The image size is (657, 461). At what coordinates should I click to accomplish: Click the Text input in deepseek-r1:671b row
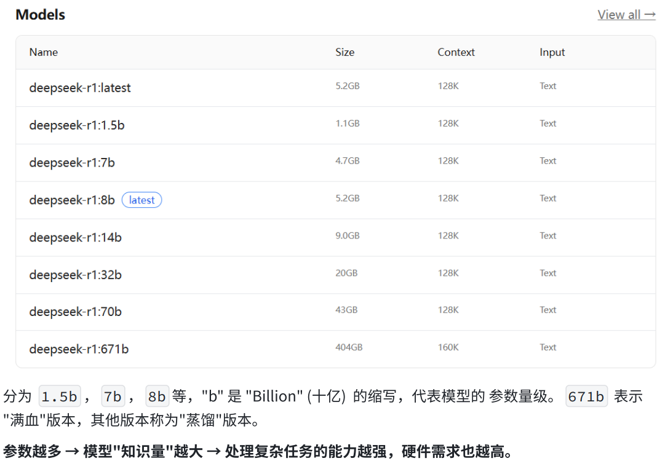click(547, 347)
